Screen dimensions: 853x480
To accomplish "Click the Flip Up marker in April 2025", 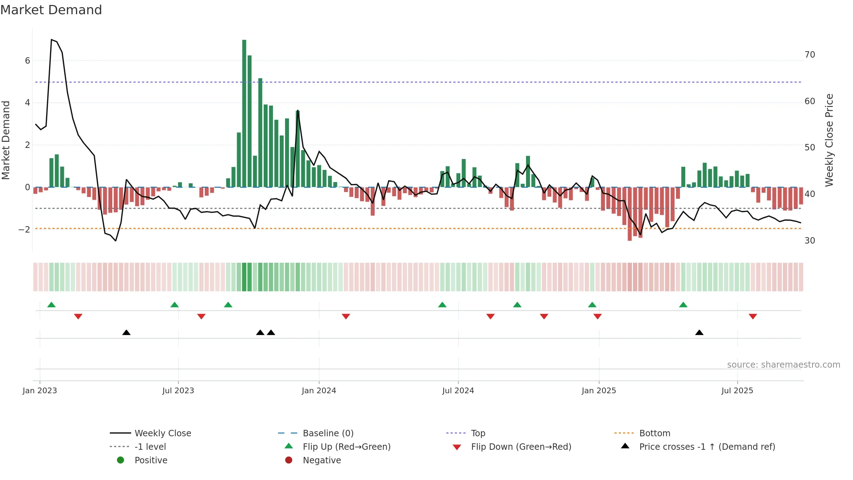I will 683,305.
